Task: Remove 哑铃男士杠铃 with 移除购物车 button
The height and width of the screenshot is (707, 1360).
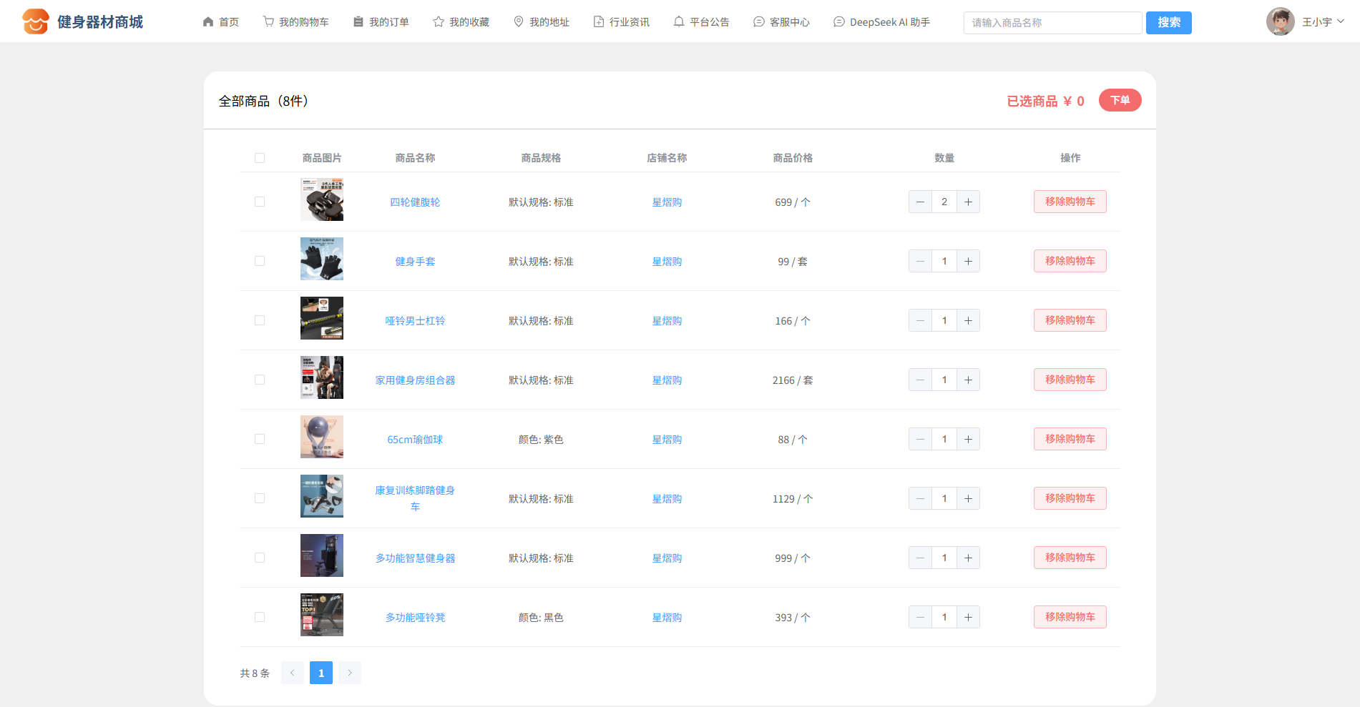Action: point(1070,320)
